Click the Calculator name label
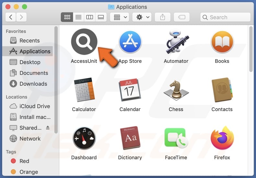The width and height of the screenshot is (256, 178). coord(84,109)
